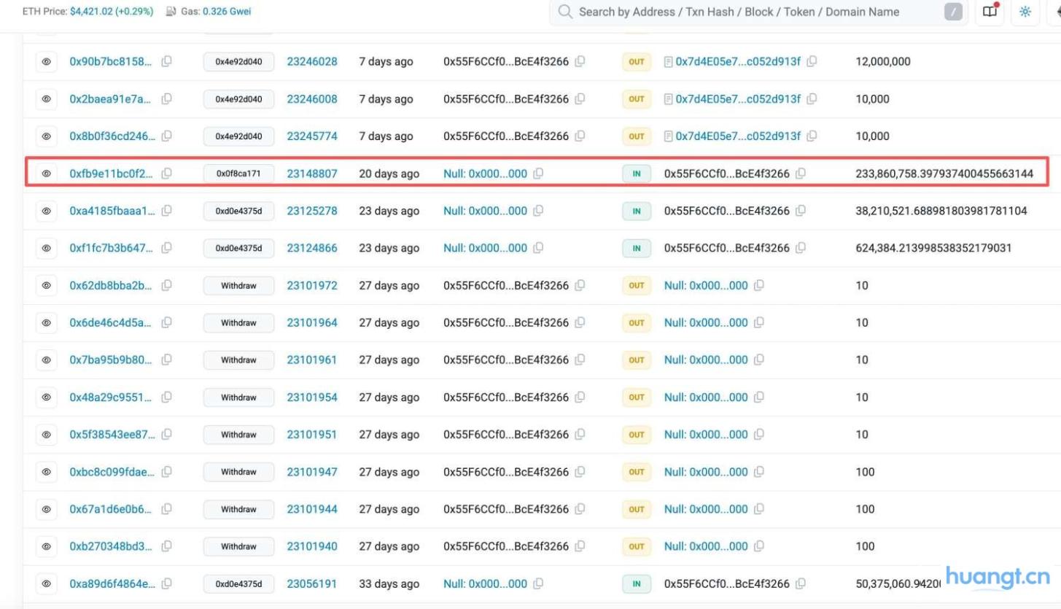Viewport: 1061px width, 609px height.
Task: Open block 23246028 details
Action: 312,61
